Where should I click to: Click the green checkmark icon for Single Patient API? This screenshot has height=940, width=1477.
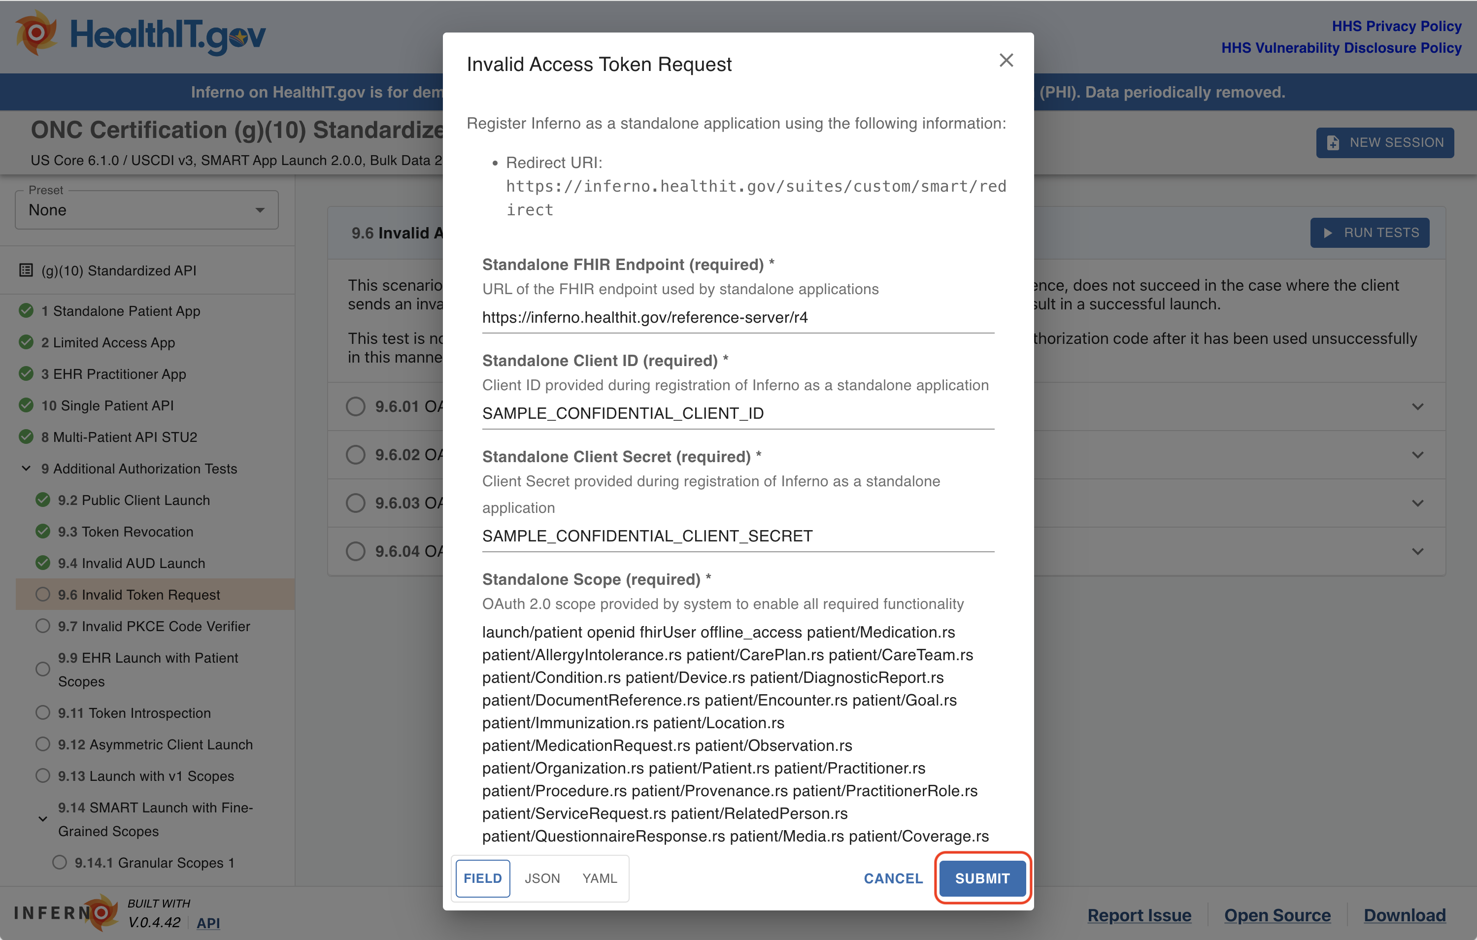point(24,405)
